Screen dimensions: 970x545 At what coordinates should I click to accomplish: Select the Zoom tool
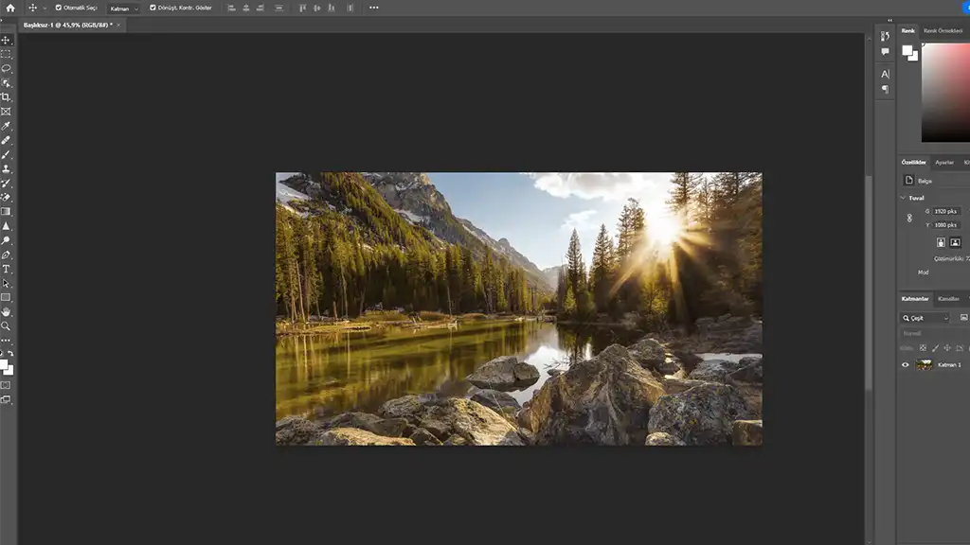pyautogui.click(x=6, y=326)
